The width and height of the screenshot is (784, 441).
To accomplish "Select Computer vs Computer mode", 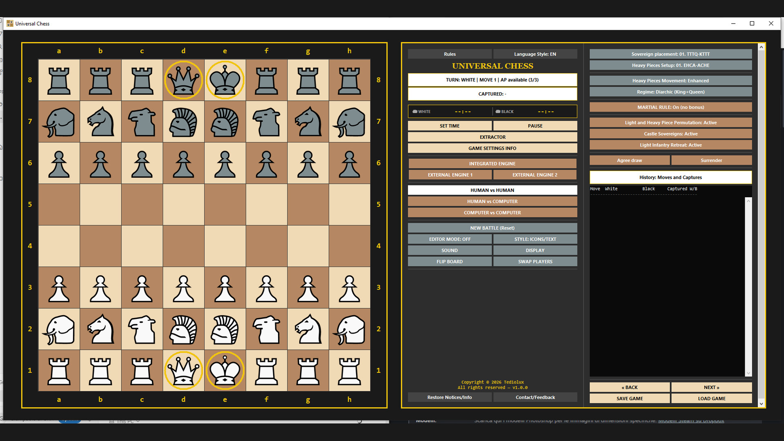I will pos(492,213).
